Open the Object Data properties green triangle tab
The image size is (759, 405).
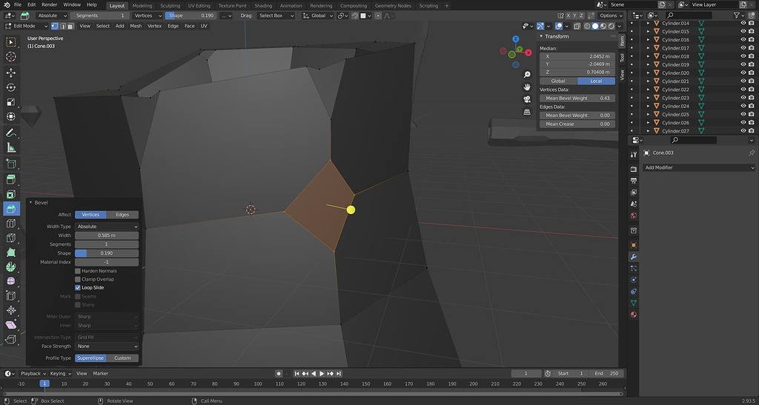(x=634, y=303)
